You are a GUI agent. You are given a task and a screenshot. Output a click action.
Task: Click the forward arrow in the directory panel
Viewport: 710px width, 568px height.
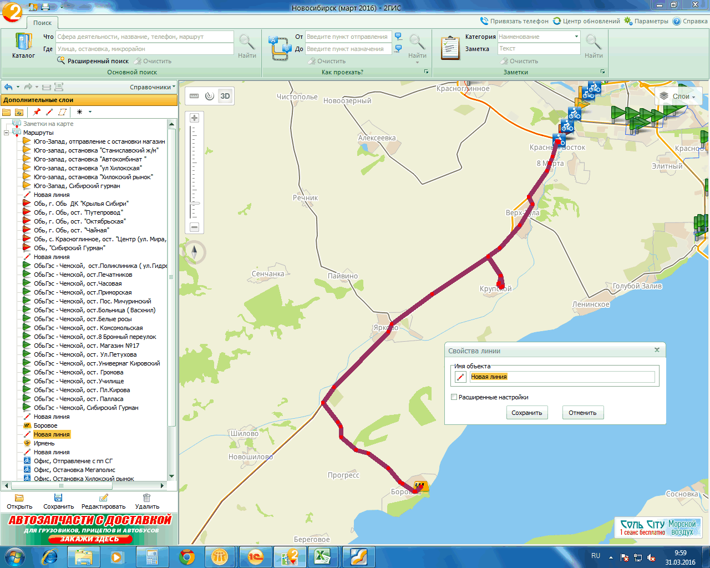28,87
